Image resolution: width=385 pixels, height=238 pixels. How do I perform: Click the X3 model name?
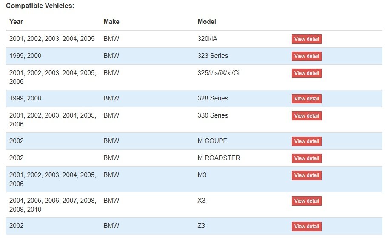tap(201, 201)
